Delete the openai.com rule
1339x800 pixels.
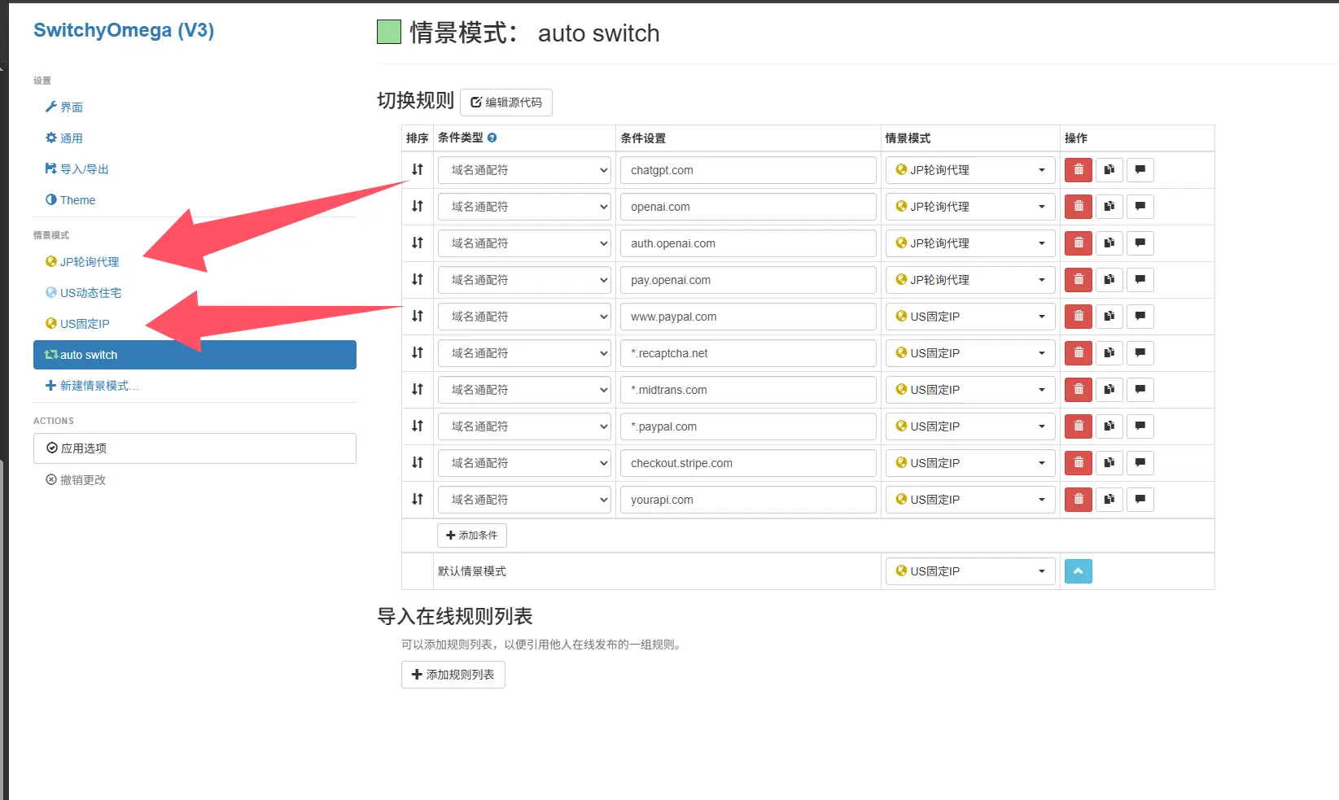1079,207
